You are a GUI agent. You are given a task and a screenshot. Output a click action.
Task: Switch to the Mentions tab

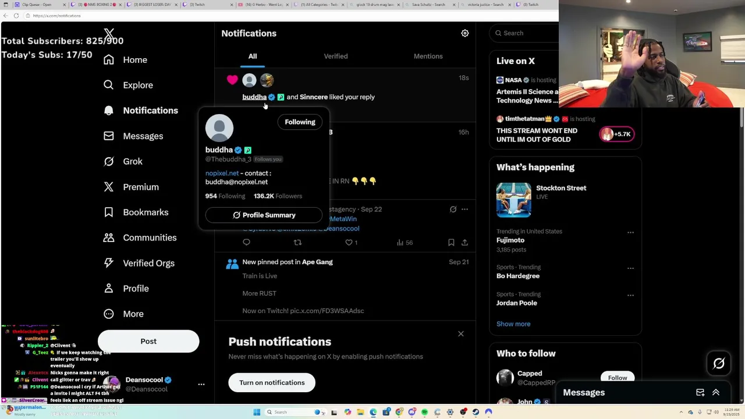pos(428,56)
